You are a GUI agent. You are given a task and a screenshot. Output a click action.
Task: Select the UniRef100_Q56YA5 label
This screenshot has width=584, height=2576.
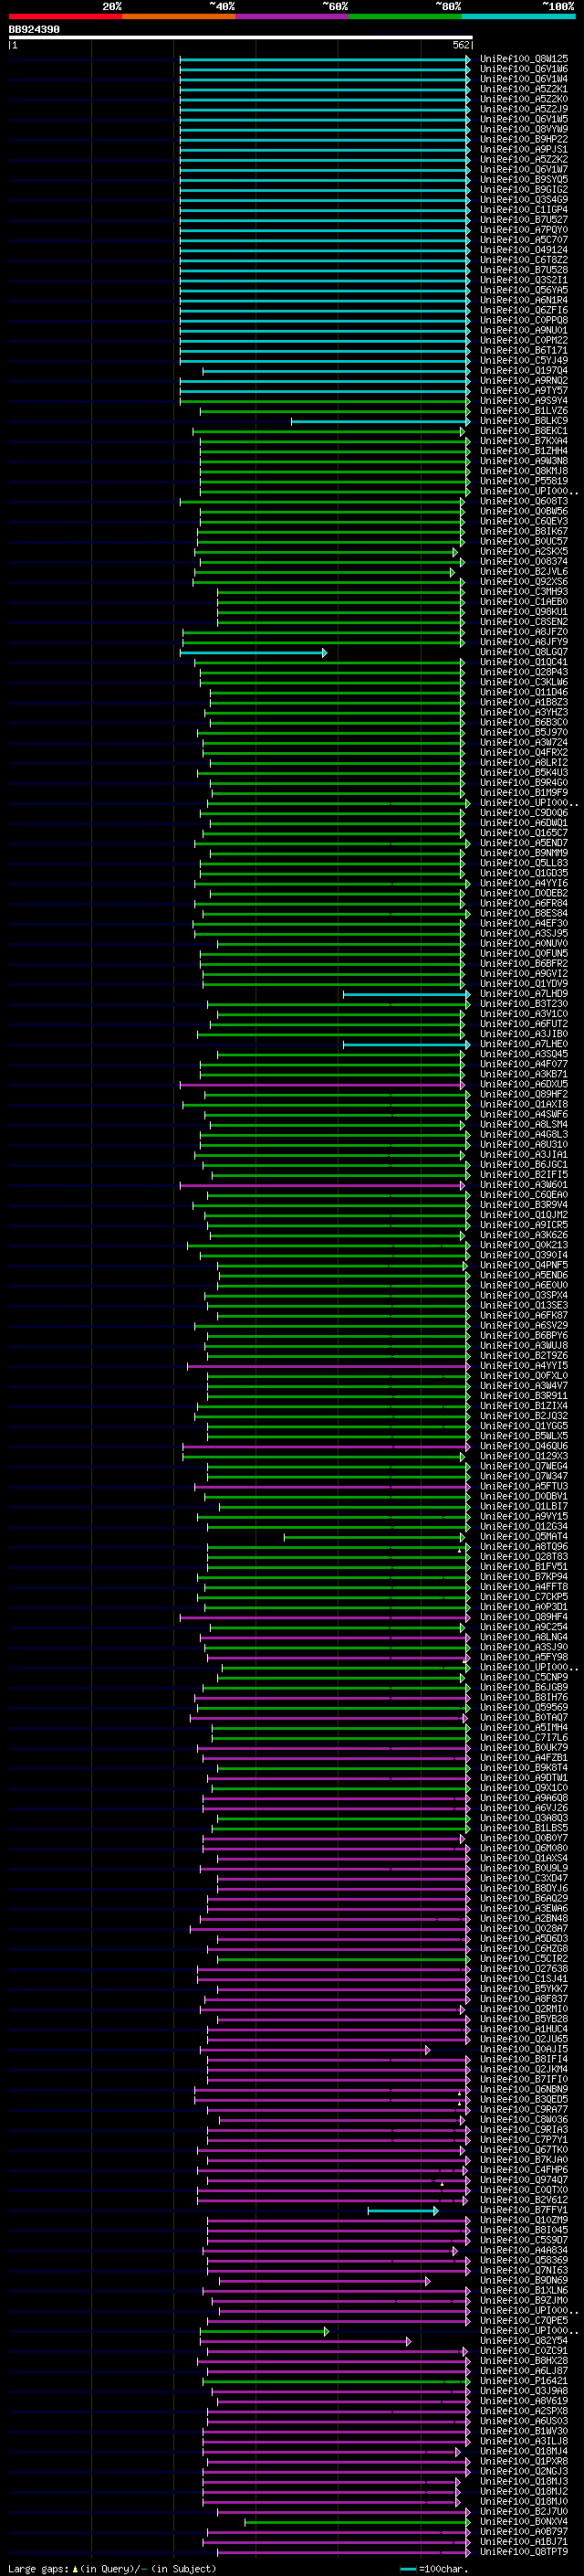click(x=524, y=290)
